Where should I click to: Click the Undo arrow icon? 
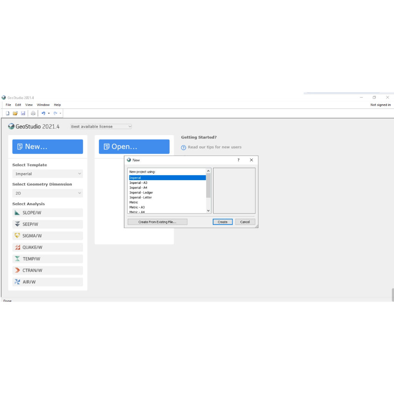coord(43,113)
